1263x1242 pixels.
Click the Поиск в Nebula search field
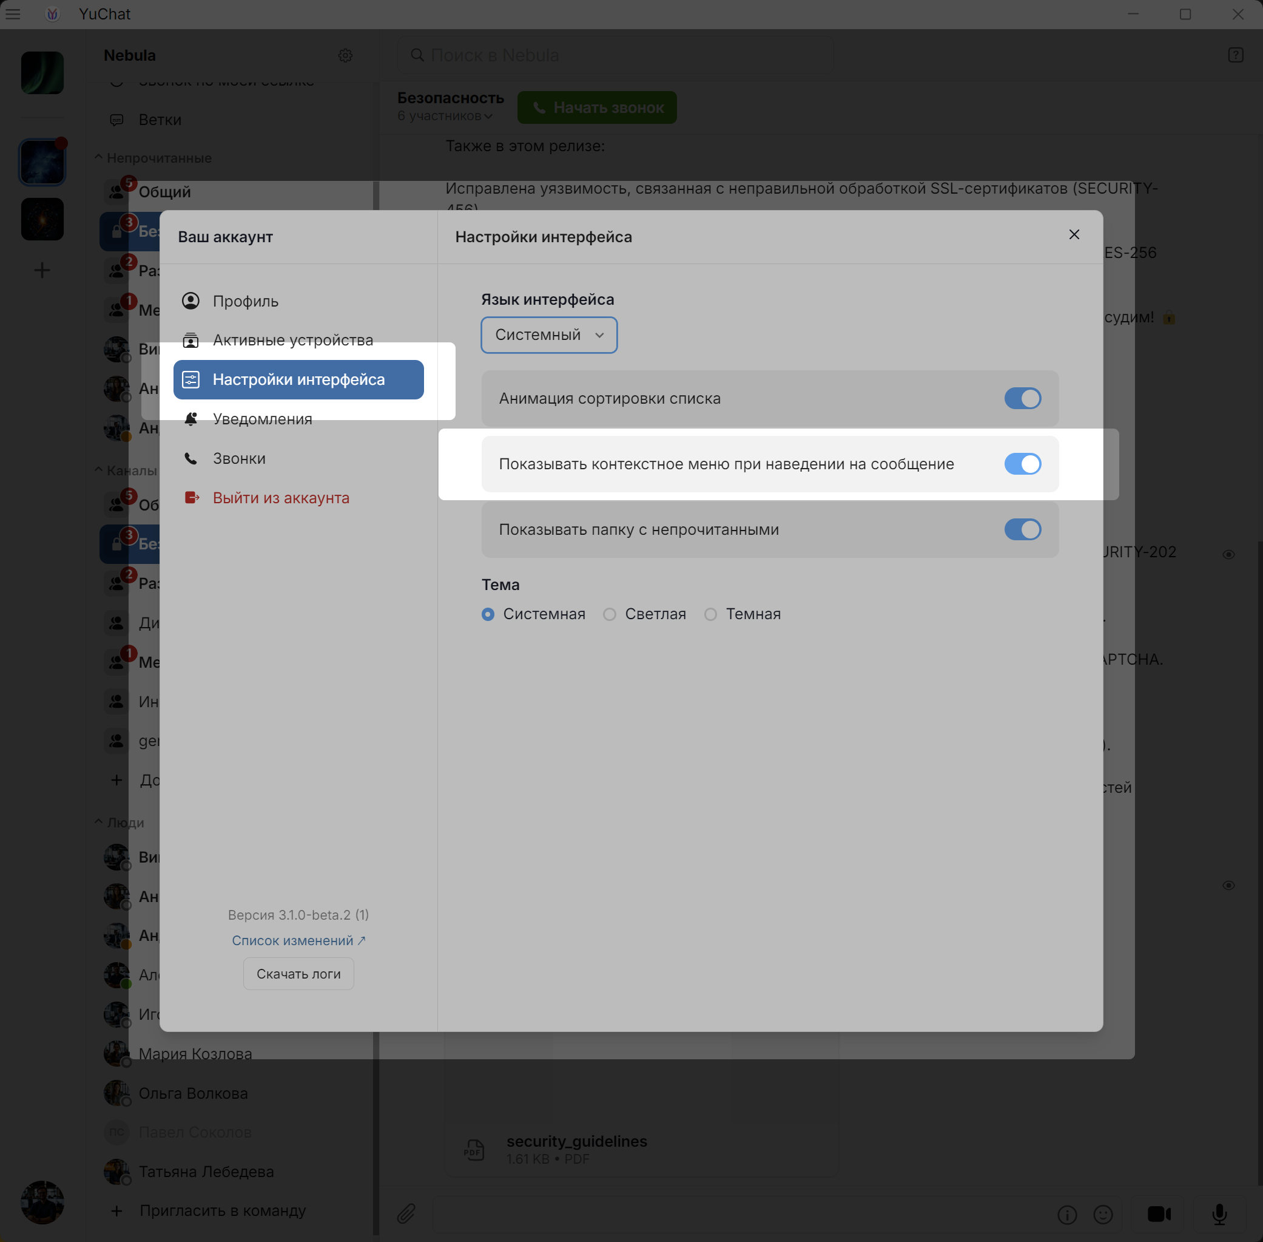click(x=615, y=55)
